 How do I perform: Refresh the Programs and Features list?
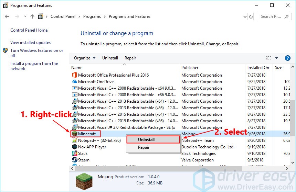pyautogui.click(x=252, y=16)
